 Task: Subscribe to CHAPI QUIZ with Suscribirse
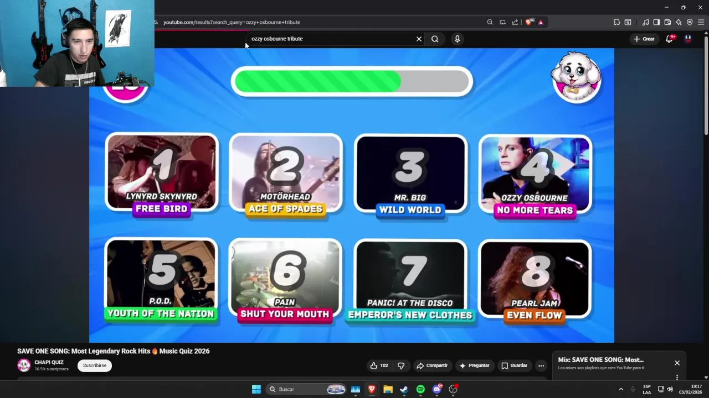95,365
